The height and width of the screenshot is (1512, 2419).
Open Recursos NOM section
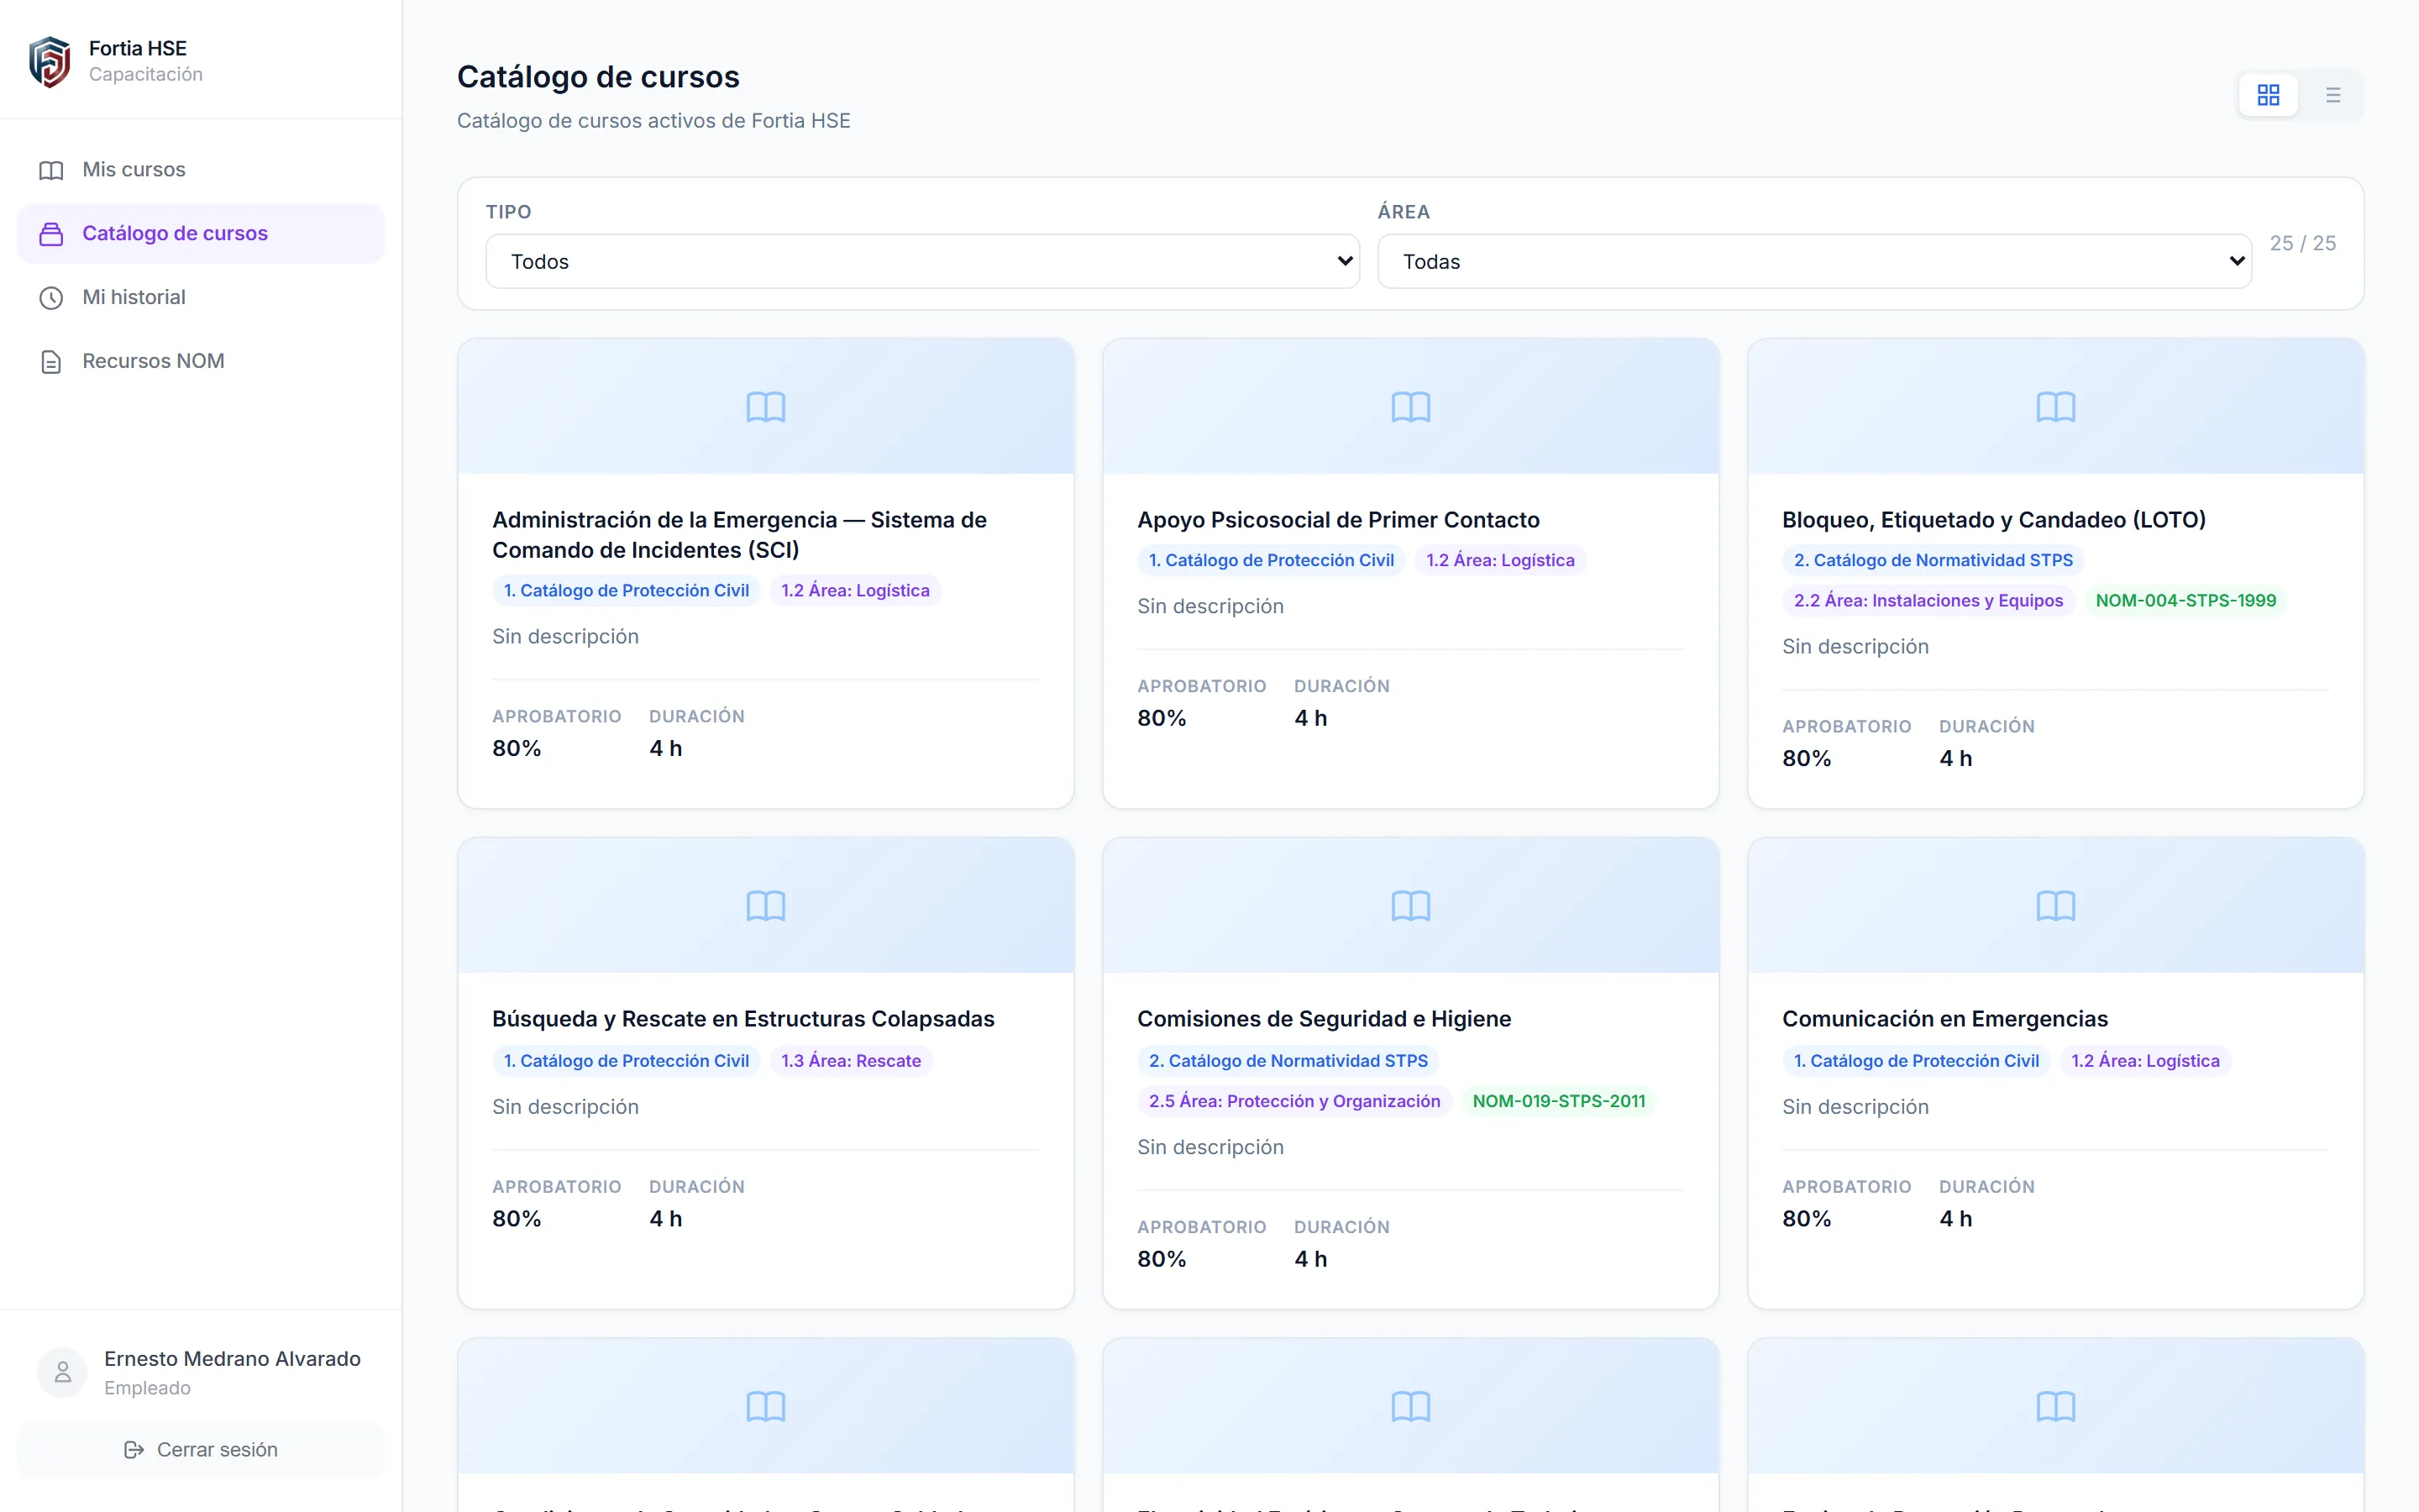[x=200, y=362]
